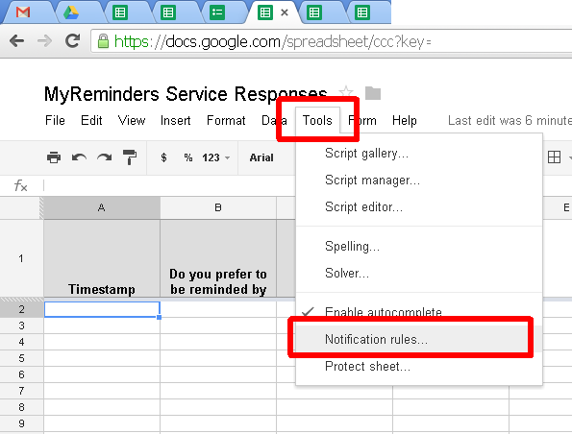Viewport: 572px width, 434px height.
Task: Open the Format menu
Action: pyautogui.click(x=226, y=120)
